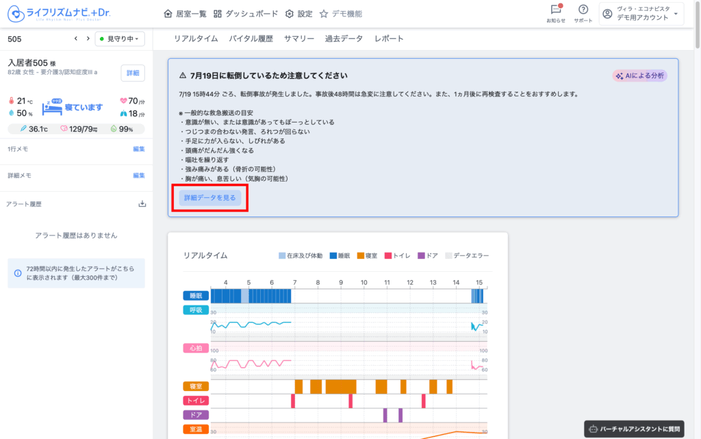Open the バーチャルアシスタントに質問 button
The width and height of the screenshot is (701, 439).
pos(634,429)
